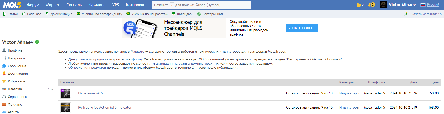Open notifications badge with yellow 2
Screen dimensions: 444x114
click(x=372, y=5)
